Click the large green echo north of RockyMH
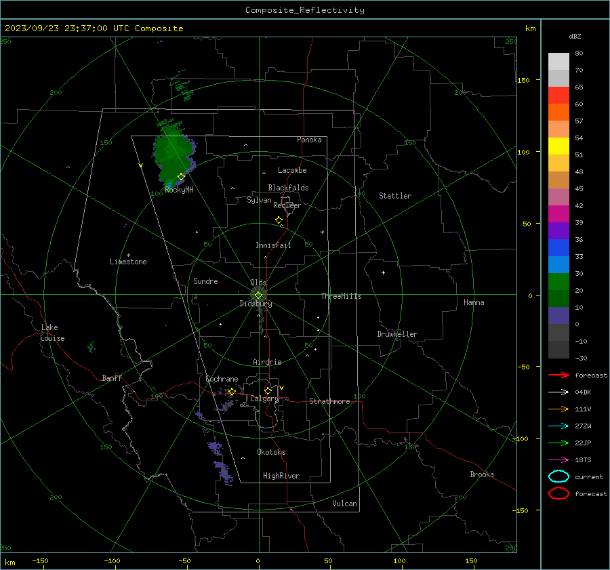The width and height of the screenshot is (610, 570). [x=174, y=153]
